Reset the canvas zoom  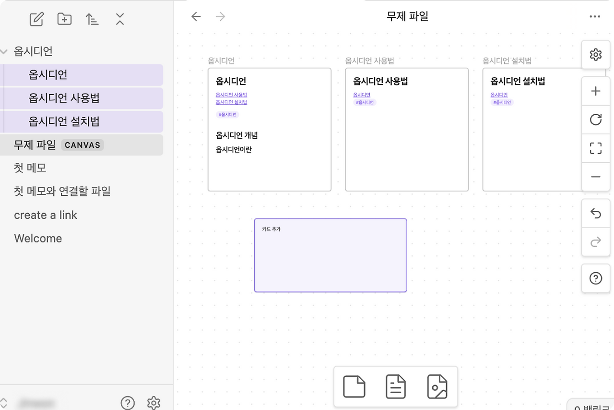pyautogui.click(x=596, y=120)
